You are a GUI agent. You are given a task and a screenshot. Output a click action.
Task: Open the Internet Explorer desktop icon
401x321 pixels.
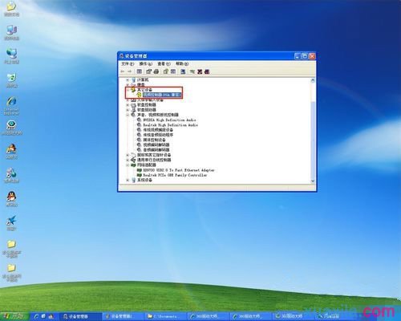pyautogui.click(x=11, y=105)
